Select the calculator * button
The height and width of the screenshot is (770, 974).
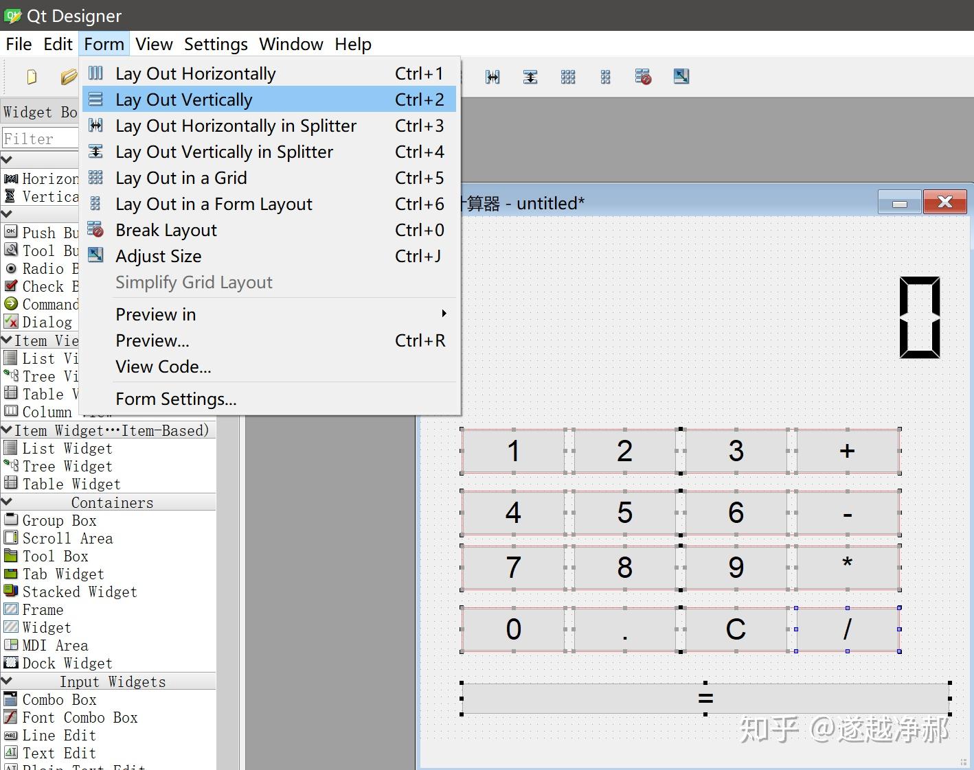[847, 568]
